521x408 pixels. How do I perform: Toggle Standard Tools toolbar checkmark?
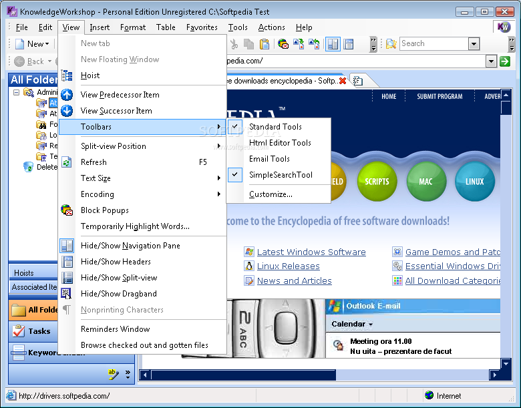pos(235,127)
